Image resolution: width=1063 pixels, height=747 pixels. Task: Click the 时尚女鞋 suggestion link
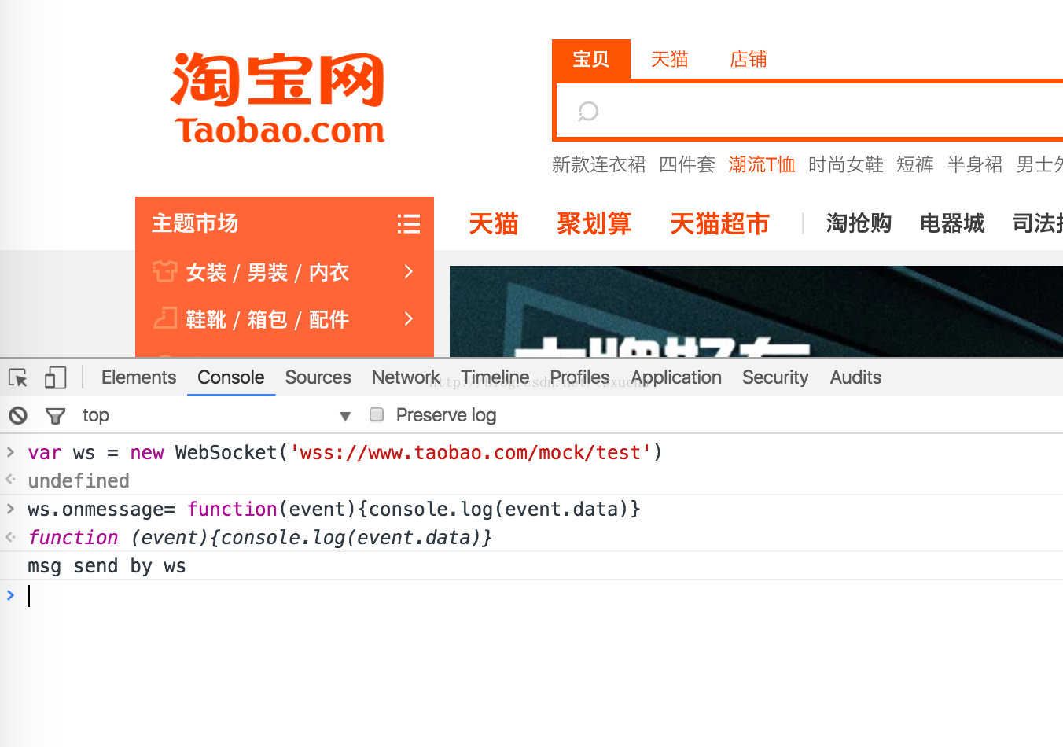846,164
